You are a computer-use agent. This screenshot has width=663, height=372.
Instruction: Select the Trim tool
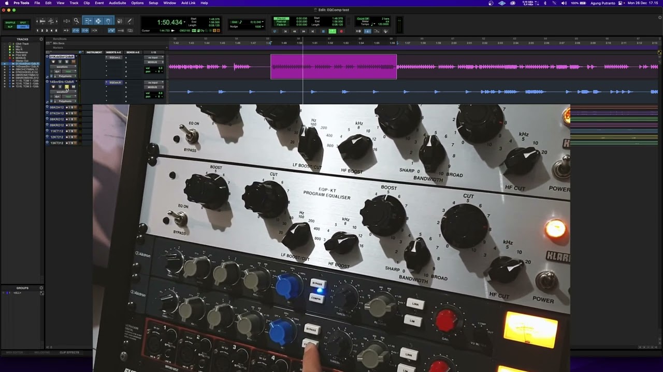click(x=88, y=21)
